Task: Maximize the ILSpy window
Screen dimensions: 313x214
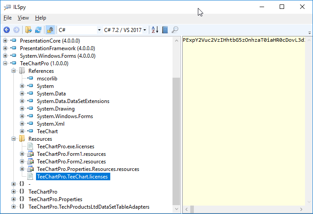Action: pyautogui.click(x=282, y=7)
